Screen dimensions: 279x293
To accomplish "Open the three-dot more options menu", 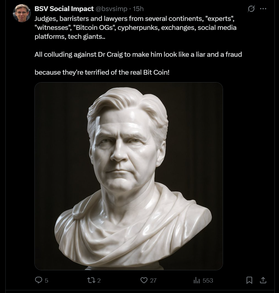I will (x=263, y=9).
